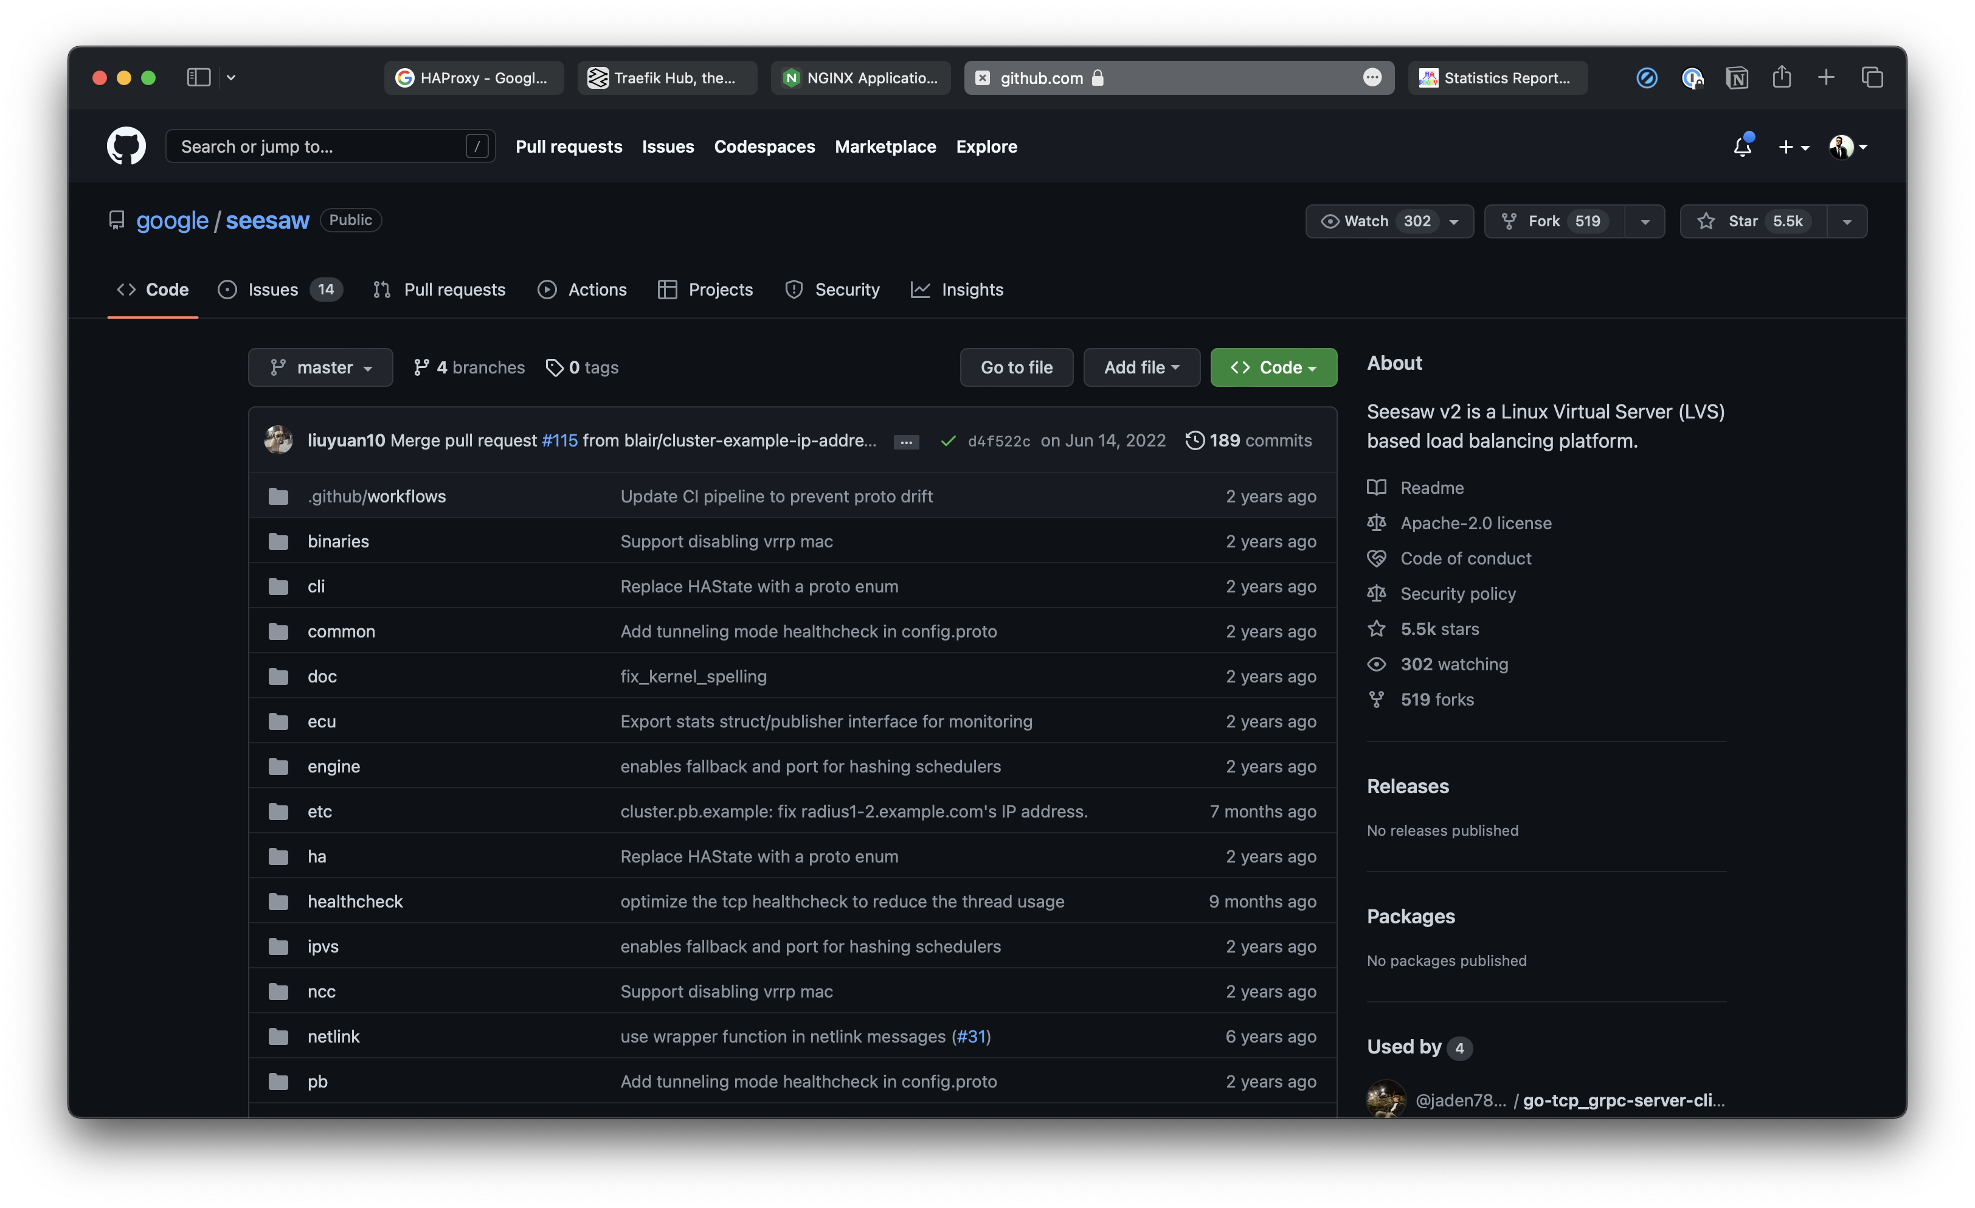
Task: Click the Safari sidebar toggle icon
Action: pos(198,78)
